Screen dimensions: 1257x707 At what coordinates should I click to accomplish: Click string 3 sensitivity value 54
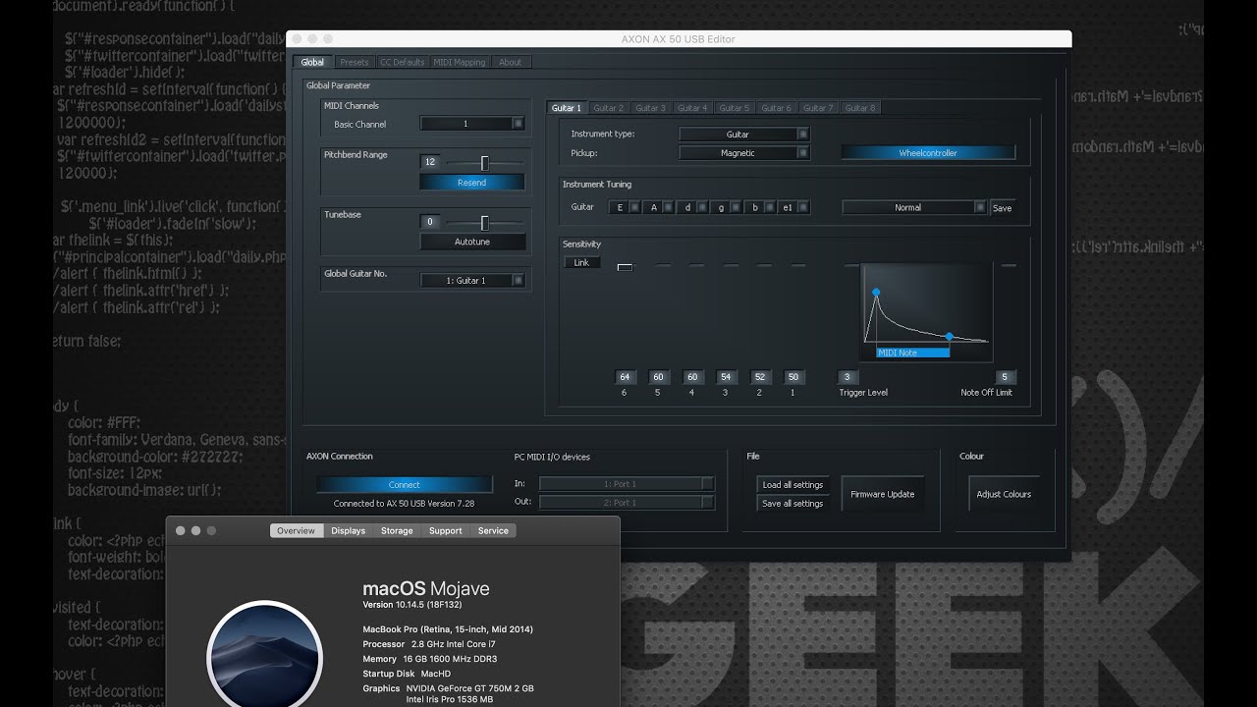726,377
